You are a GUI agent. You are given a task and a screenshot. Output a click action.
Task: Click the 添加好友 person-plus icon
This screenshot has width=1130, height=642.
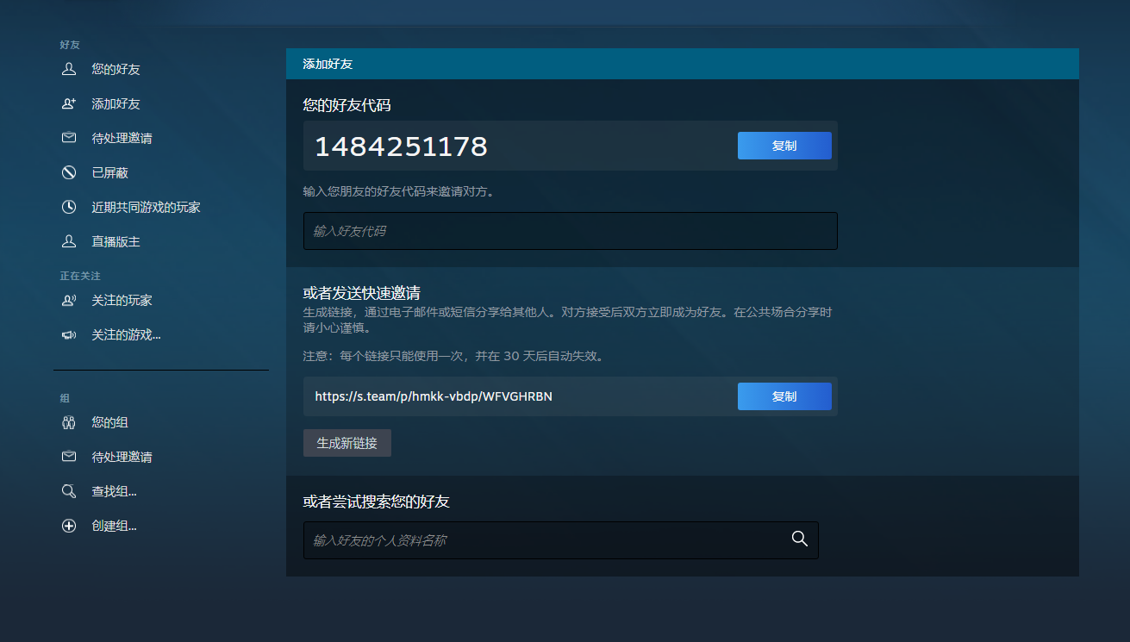click(x=69, y=103)
